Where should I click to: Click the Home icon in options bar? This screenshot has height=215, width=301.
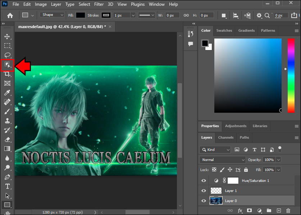tap(10, 15)
